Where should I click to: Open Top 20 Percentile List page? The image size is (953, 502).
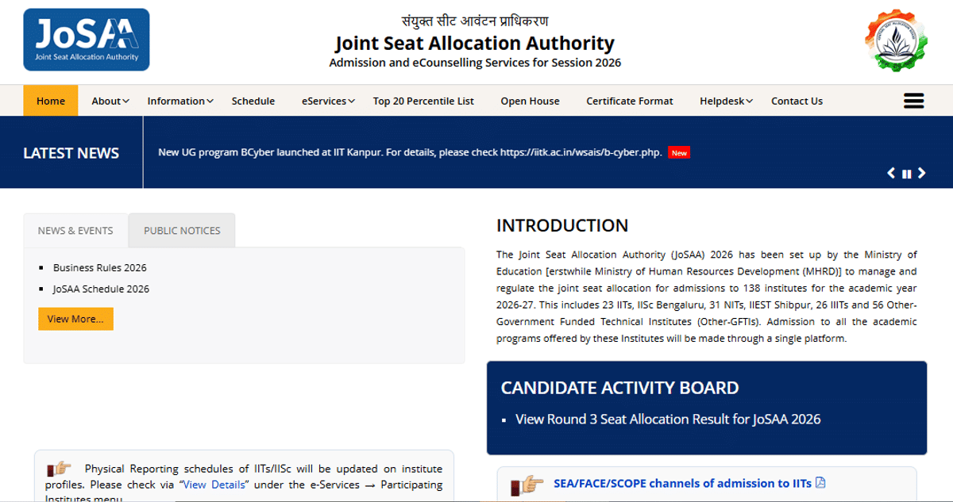pos(423,101)
